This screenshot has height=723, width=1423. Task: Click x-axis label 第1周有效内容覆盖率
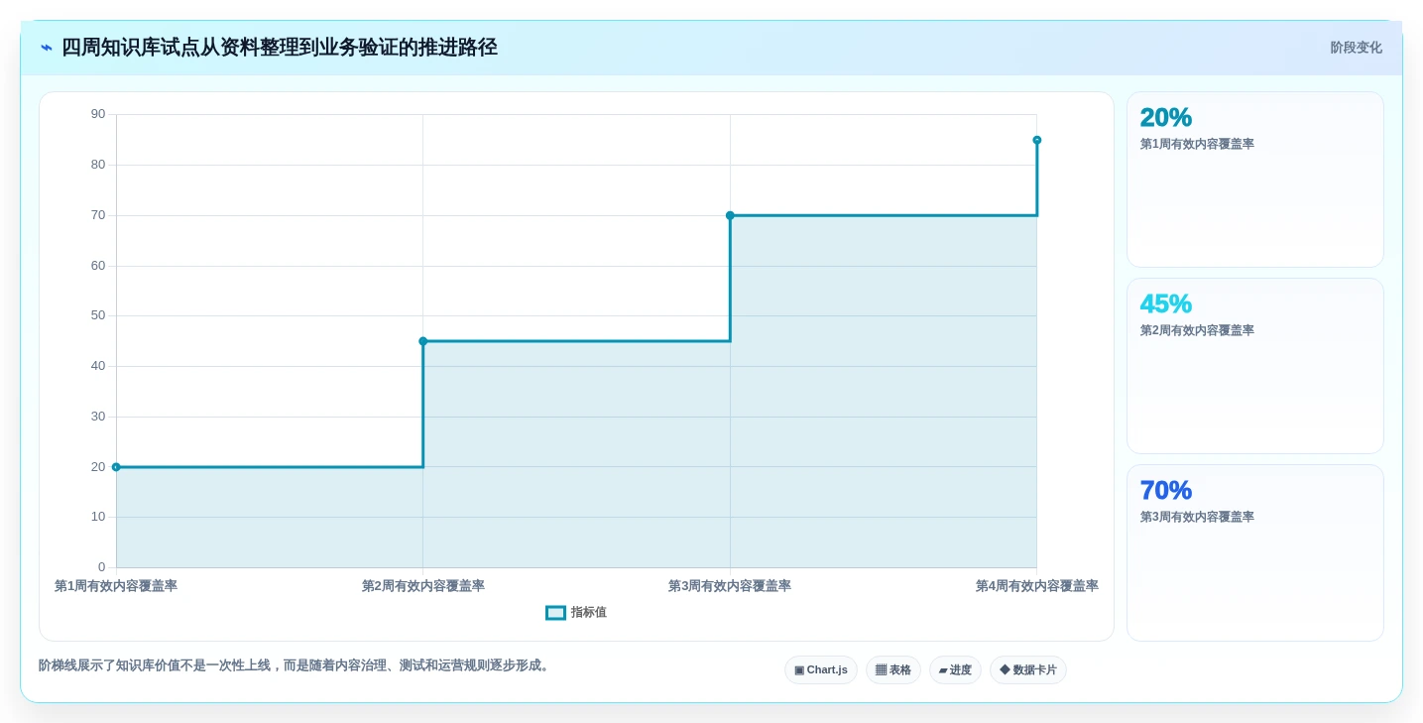coord(116,586)
